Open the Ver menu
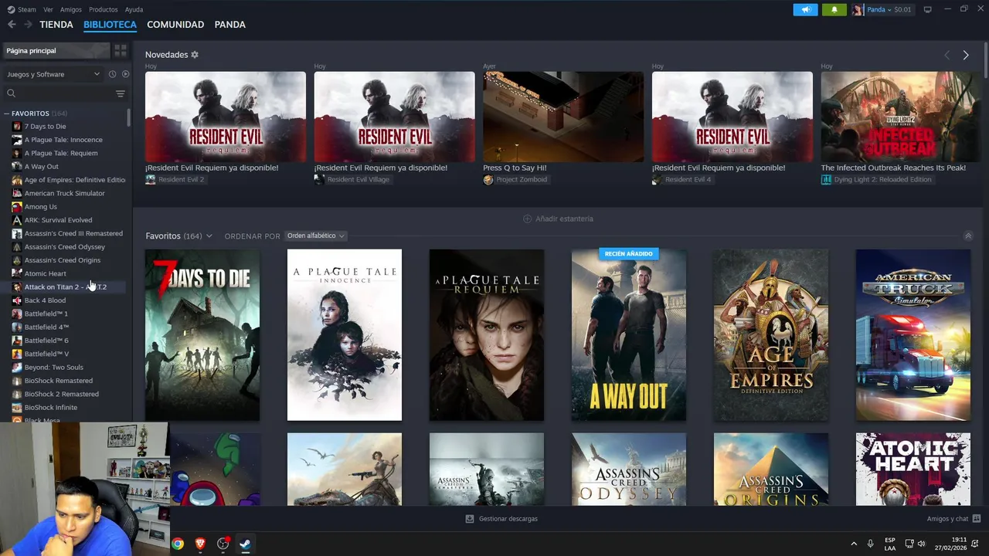This screenshot has width=989, height=556. (49, 10)
